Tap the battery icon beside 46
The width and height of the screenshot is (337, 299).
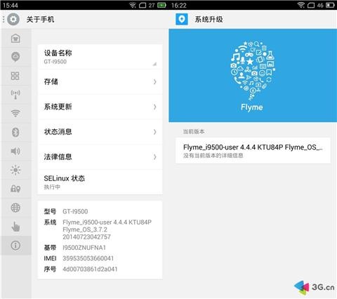[330, 5]
